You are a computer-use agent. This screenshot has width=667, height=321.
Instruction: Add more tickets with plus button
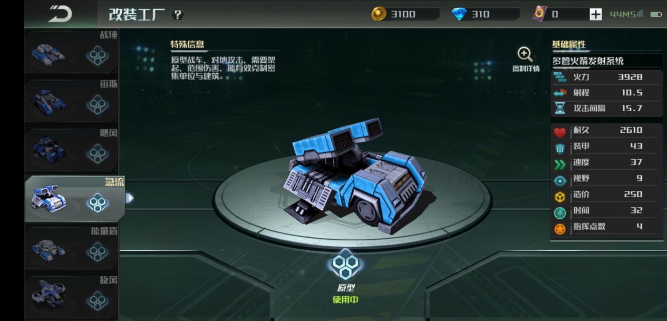click(x=596, y=14)
